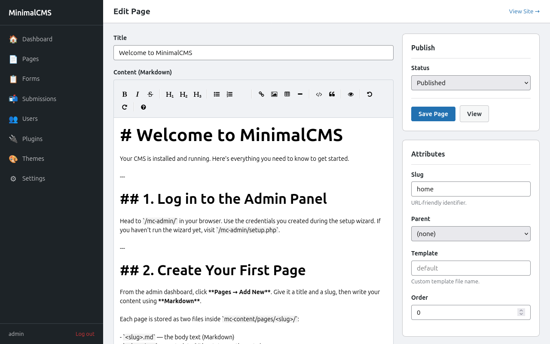Click into the Slug input field
Viewport: 550px width, 344px height.
471,189
